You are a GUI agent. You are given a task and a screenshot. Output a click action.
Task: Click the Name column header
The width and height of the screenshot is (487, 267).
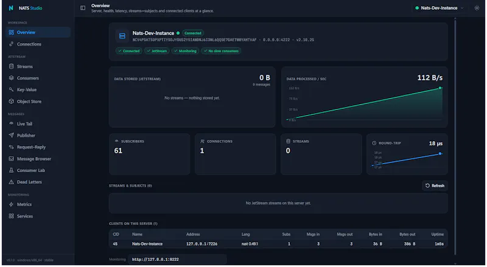138,234
